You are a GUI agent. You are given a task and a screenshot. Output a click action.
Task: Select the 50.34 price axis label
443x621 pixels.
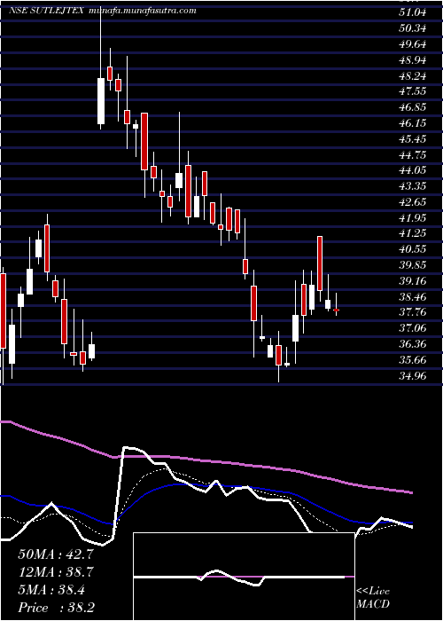click(x=413, y=28)
